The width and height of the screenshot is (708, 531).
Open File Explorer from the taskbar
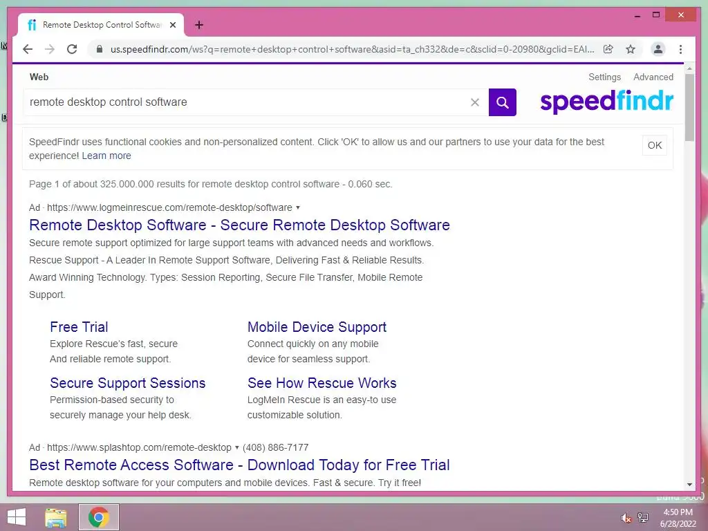coord(56,517)
